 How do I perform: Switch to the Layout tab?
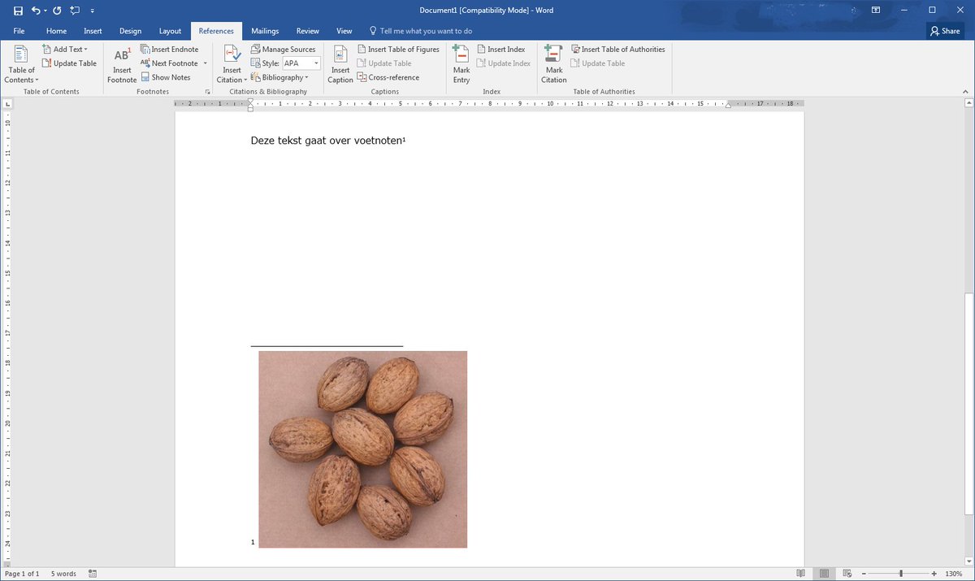click(x=170, y=31)
